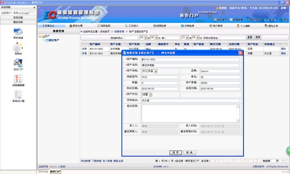Click 添加数据 link below table

point(85,161)
